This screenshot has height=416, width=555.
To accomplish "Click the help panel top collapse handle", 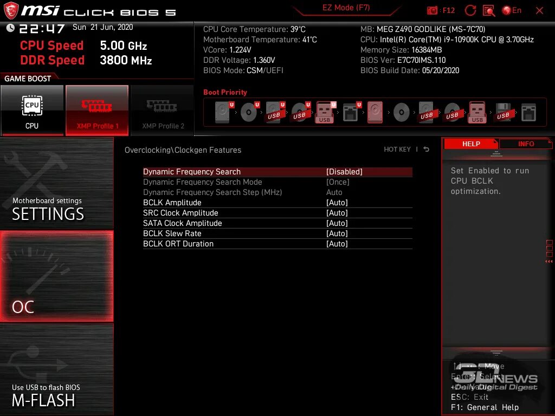I will 496,154.
